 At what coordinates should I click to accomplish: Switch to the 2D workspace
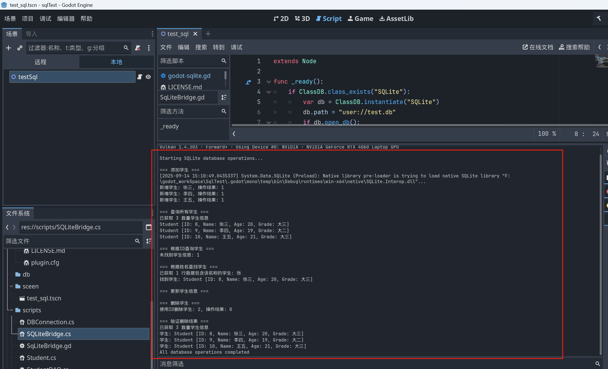coord(281,19)
